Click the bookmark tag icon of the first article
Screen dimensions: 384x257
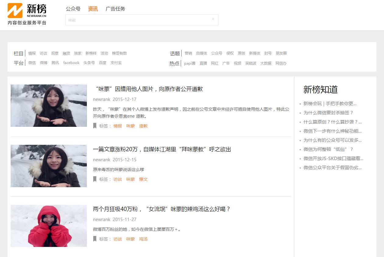[x=95, y=126]
